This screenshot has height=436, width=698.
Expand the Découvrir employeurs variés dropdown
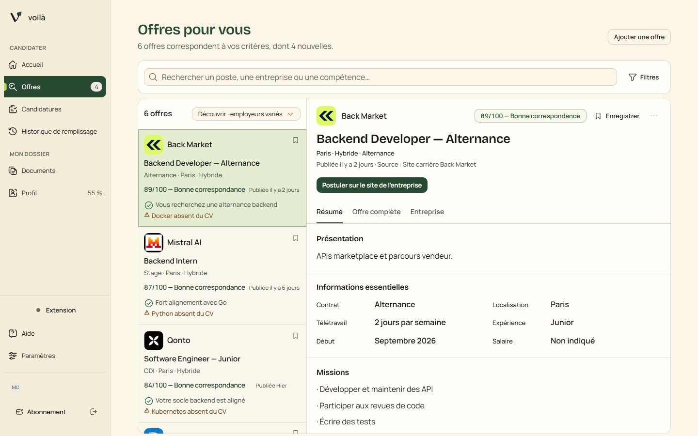click(x=246, y=114)
